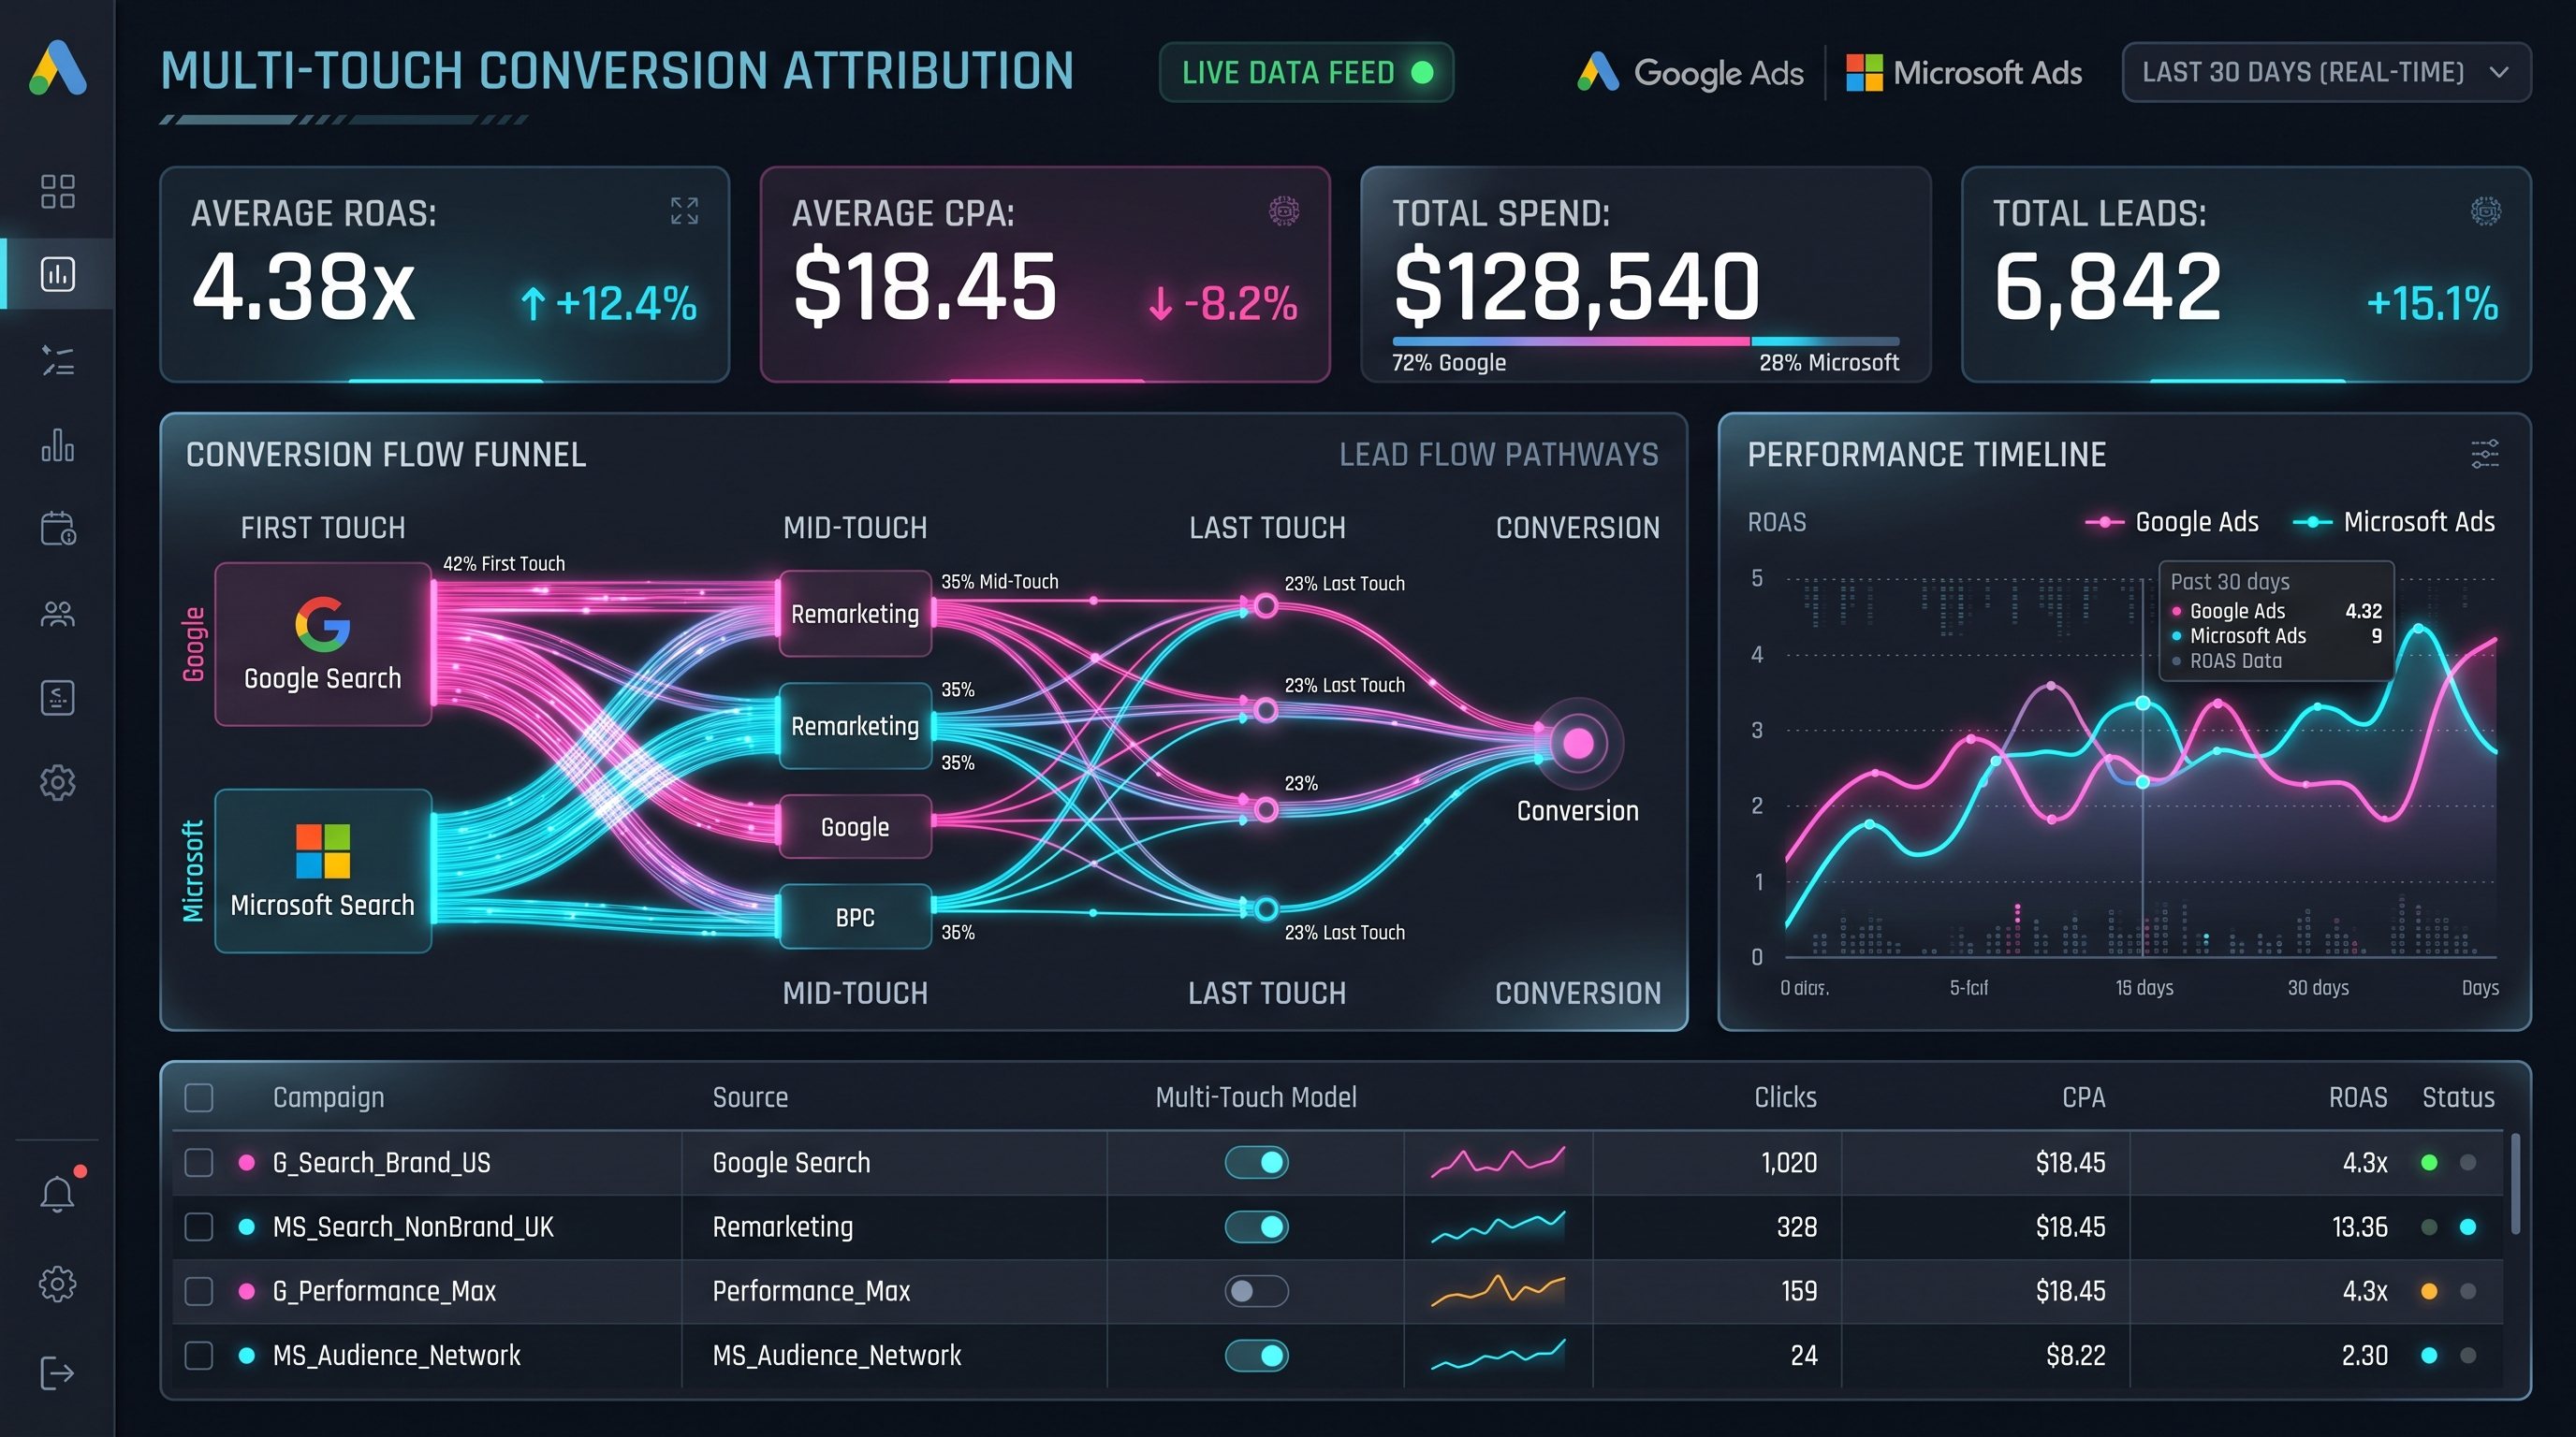Image resolution: width=2576 pixels, height=1437 pixels.
Task: Click the orange status dot for G_Performance_Max
Action: tap(2428, 1290)
